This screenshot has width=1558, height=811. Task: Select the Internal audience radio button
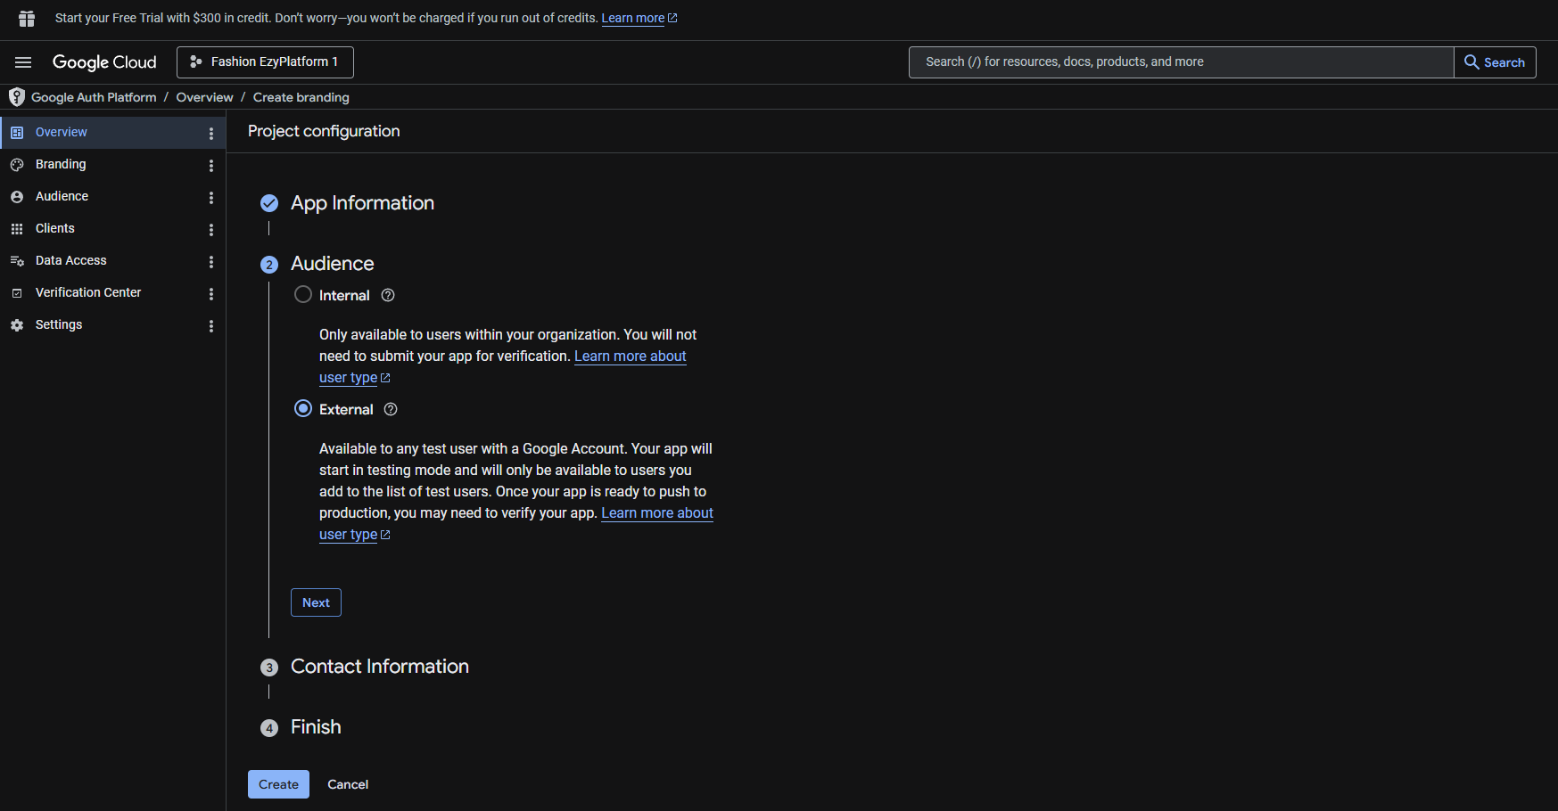[303, 295]
